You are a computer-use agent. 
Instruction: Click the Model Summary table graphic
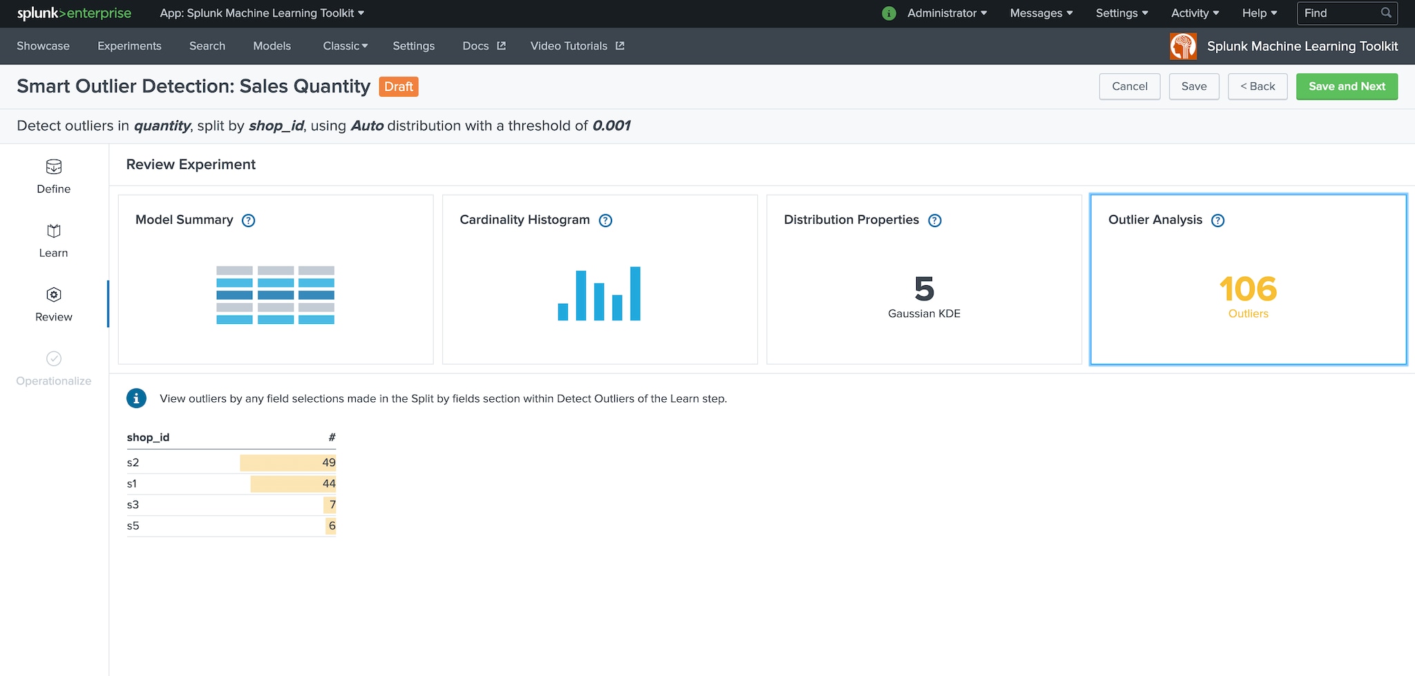276,295
